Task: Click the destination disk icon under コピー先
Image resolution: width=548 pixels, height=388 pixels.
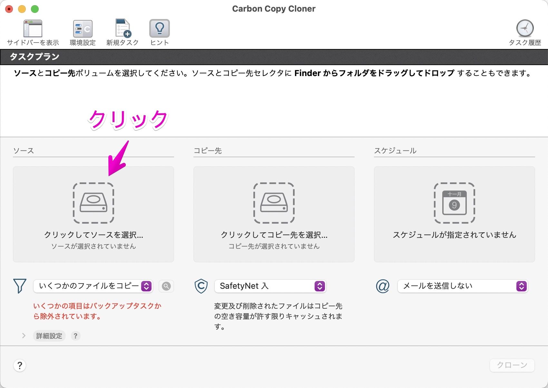Action: pyautogui.click(x=274, y=203)
